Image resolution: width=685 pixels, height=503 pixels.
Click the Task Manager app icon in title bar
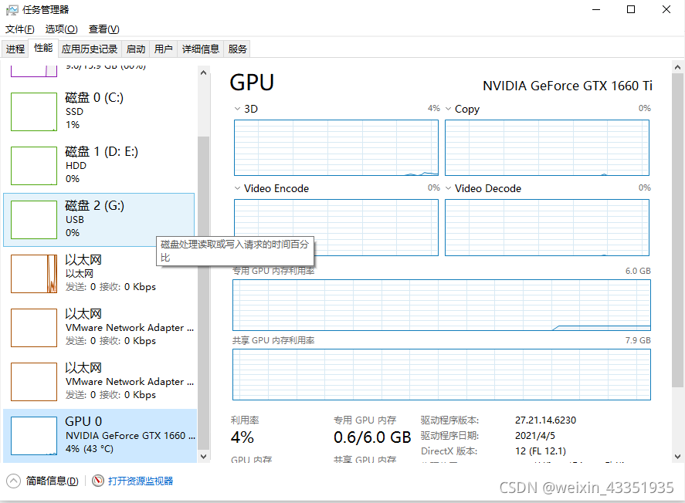point(12,9)
